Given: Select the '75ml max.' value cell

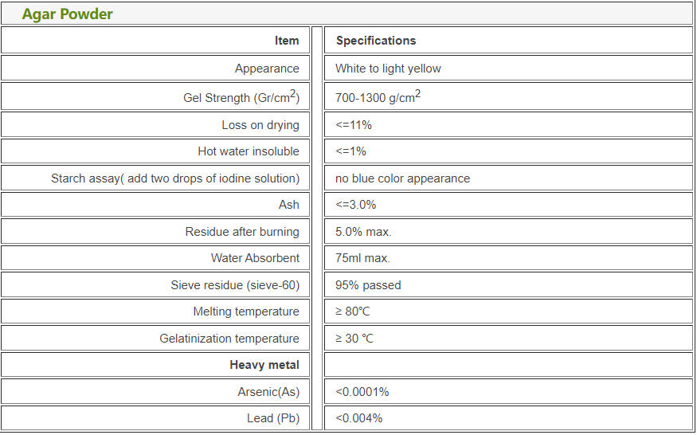Looking at the screenshot, I should [x=362, y=258].
